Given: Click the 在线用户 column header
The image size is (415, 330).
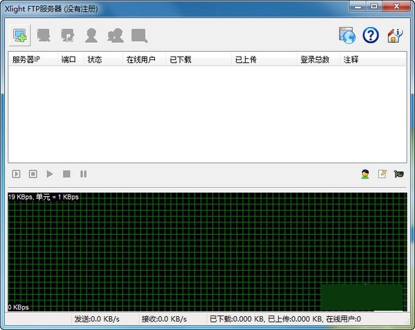Looking at the screenshot, I should coord(140,60).
